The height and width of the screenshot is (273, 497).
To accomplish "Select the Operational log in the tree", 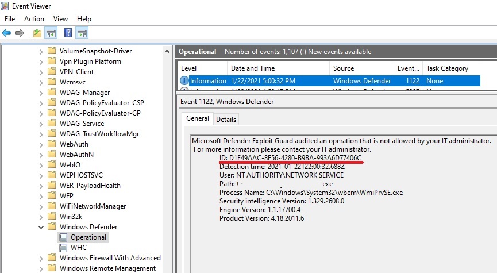I will point(88,237).
